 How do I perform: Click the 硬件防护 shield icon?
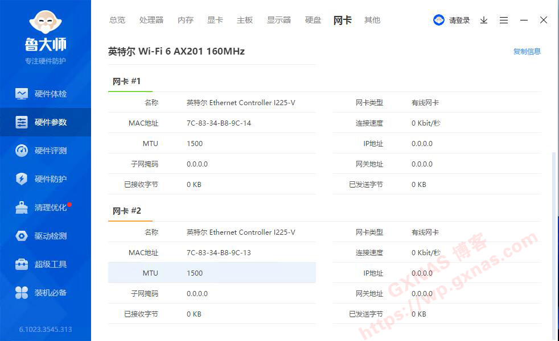pyautogui.click(x=22, y=179)
